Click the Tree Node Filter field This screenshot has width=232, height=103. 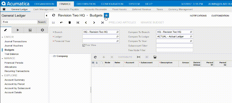pos(175,50)
